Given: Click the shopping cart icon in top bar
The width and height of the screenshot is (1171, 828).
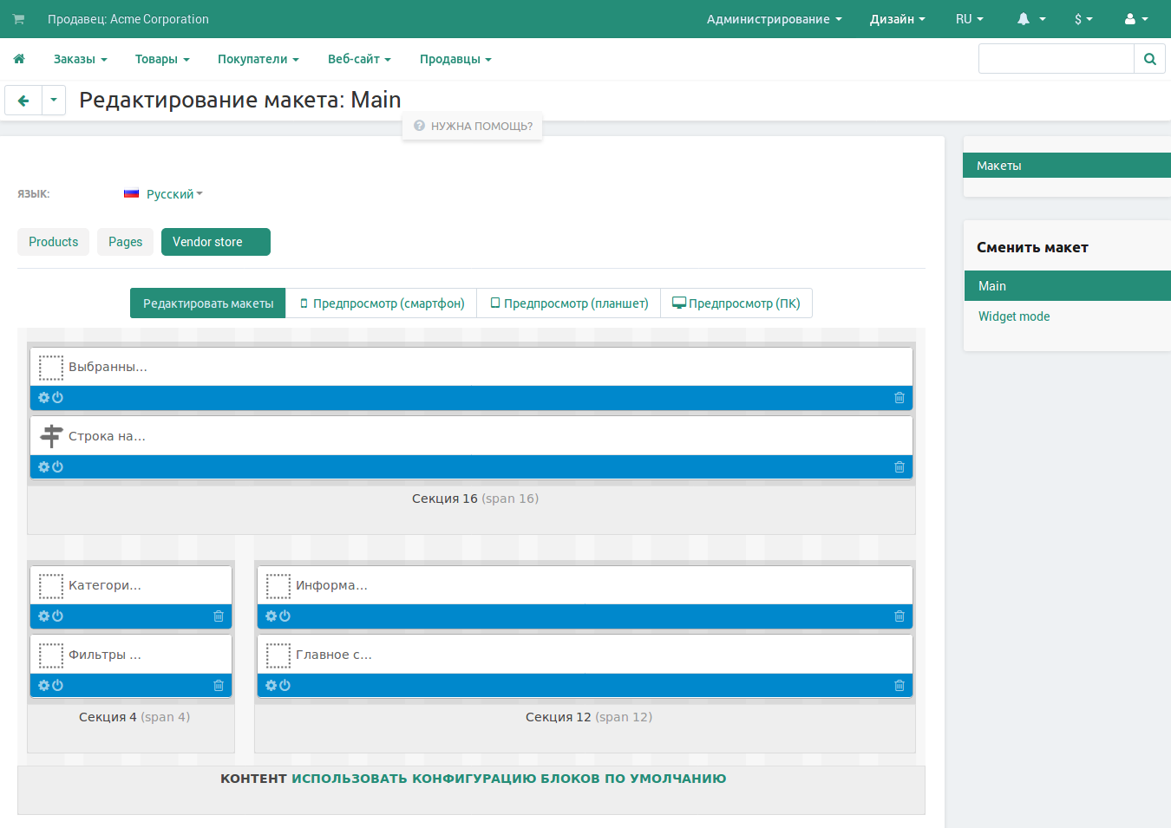Looking at the screenshot, I should pyautogui.click(x=18, y=19).
